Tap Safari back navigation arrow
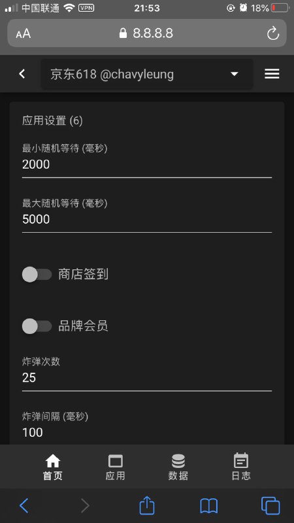Image resolution: width=294 pixels, height=523 pixels. [x=24, y=505]
